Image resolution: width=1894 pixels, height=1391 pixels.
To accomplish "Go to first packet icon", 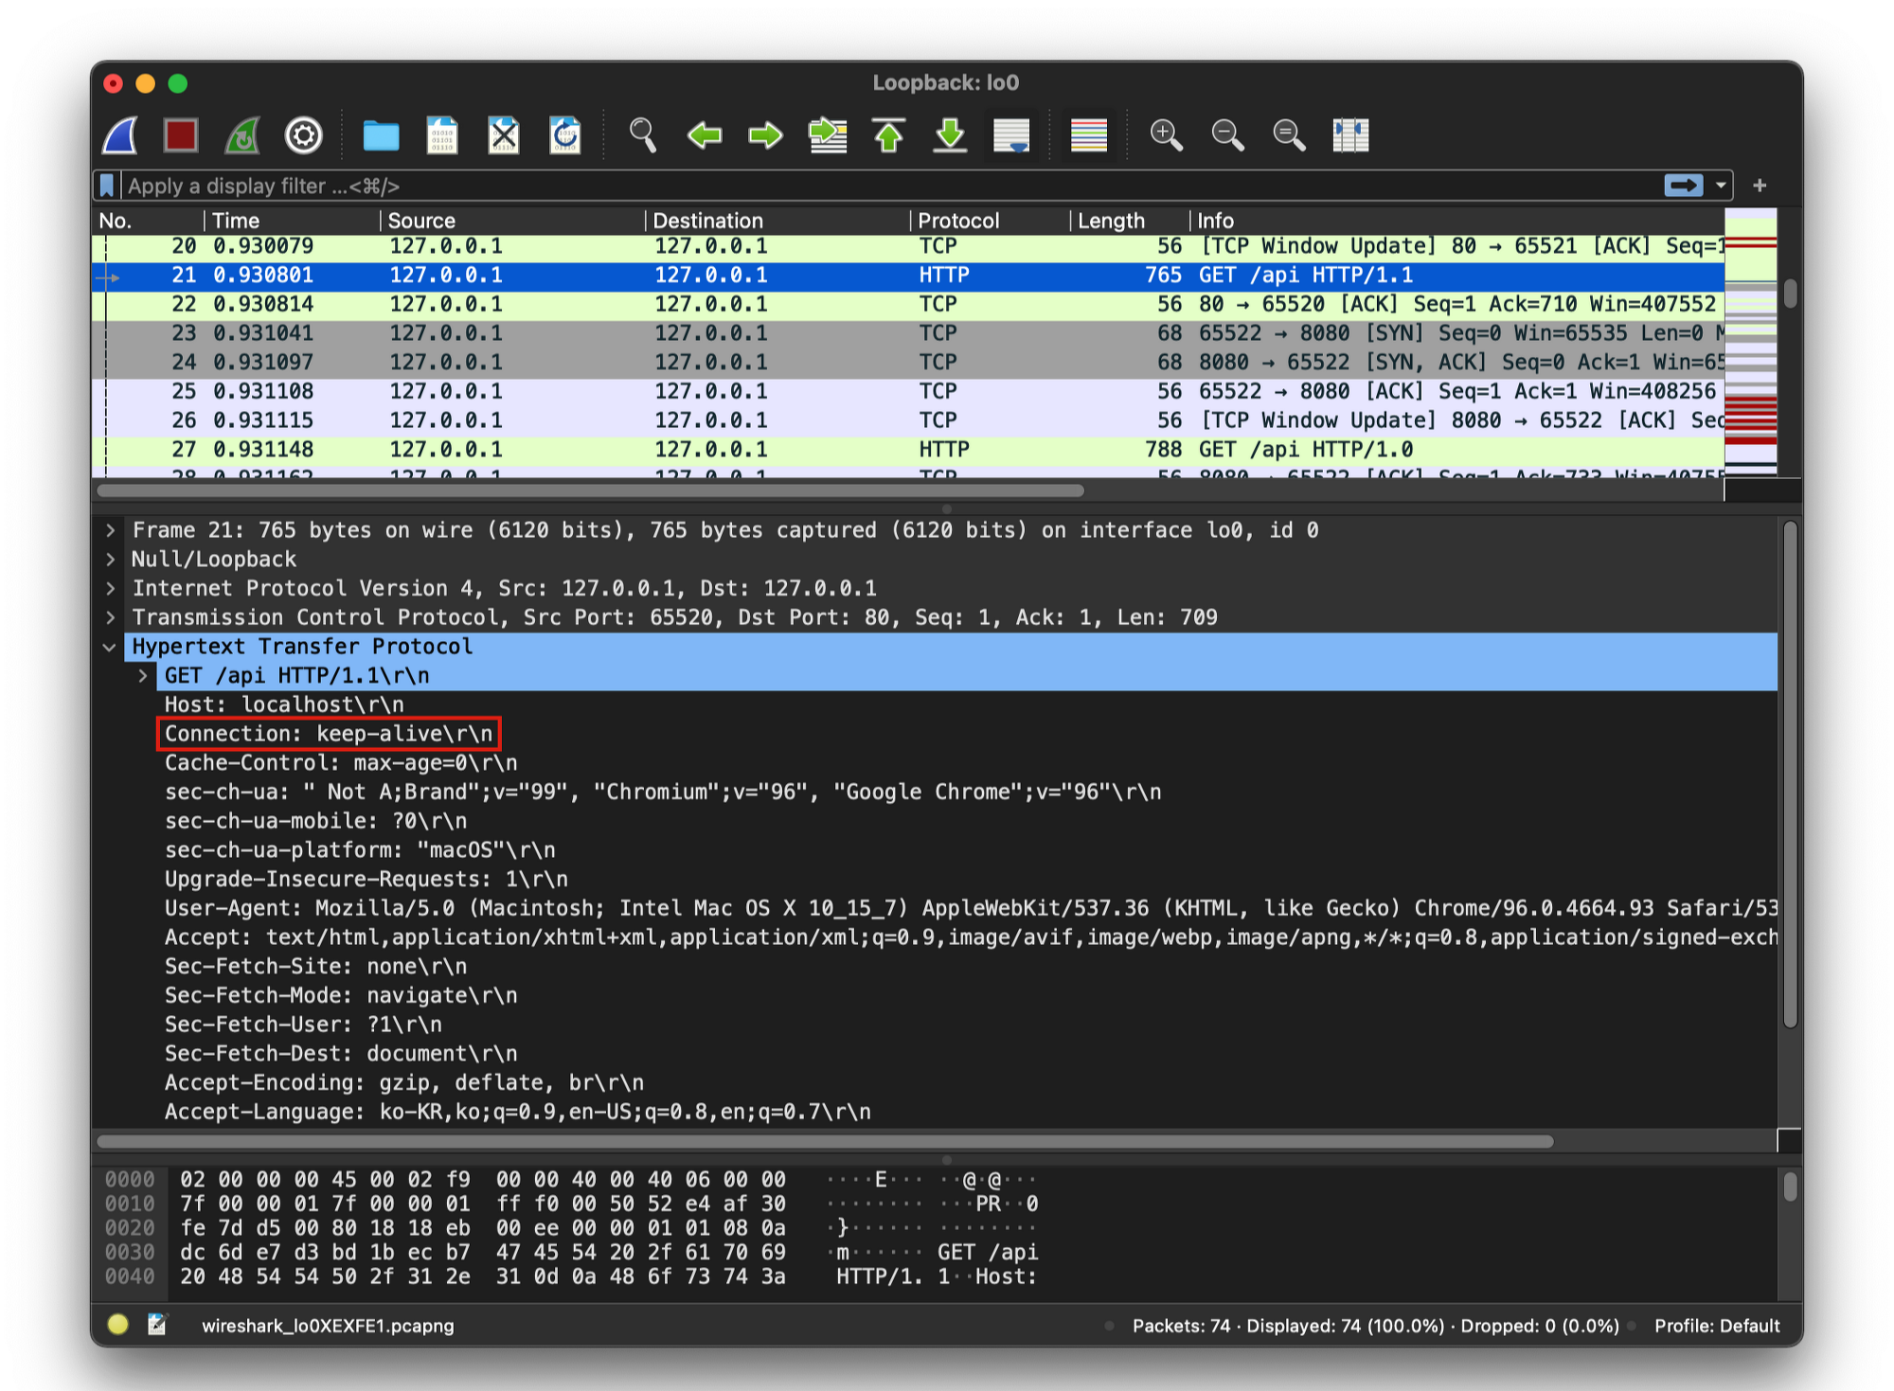I will click(888, 135).
